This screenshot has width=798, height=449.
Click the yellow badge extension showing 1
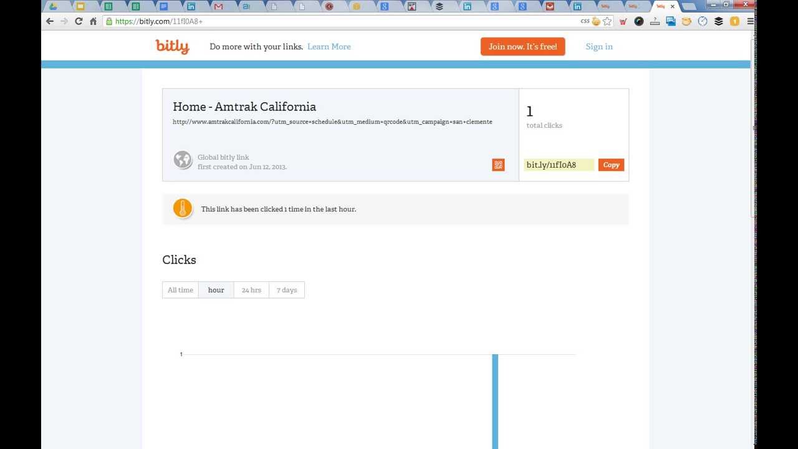734,21
